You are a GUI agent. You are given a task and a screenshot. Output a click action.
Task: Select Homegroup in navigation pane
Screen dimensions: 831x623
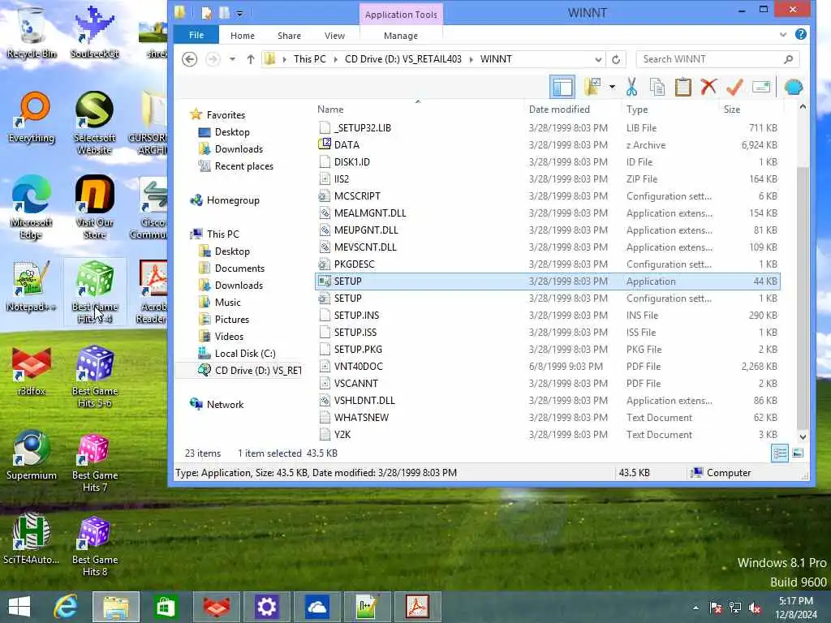[233, 200]
